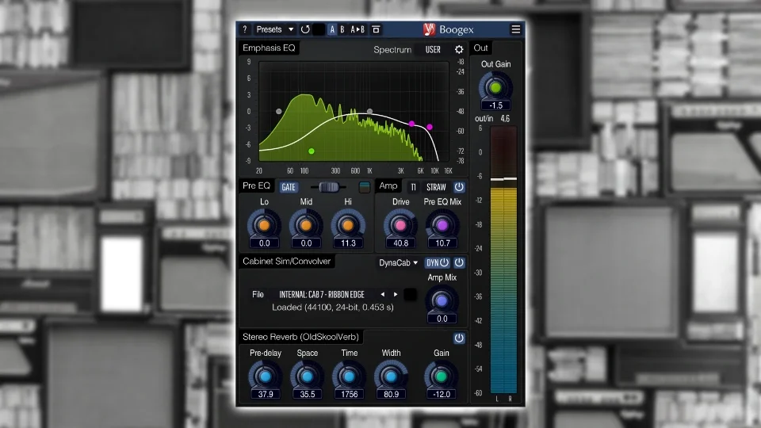Click the Voxengo logo icon
Image resolution: width=761 pixels, height=428 pixels.
pos(429,29)
